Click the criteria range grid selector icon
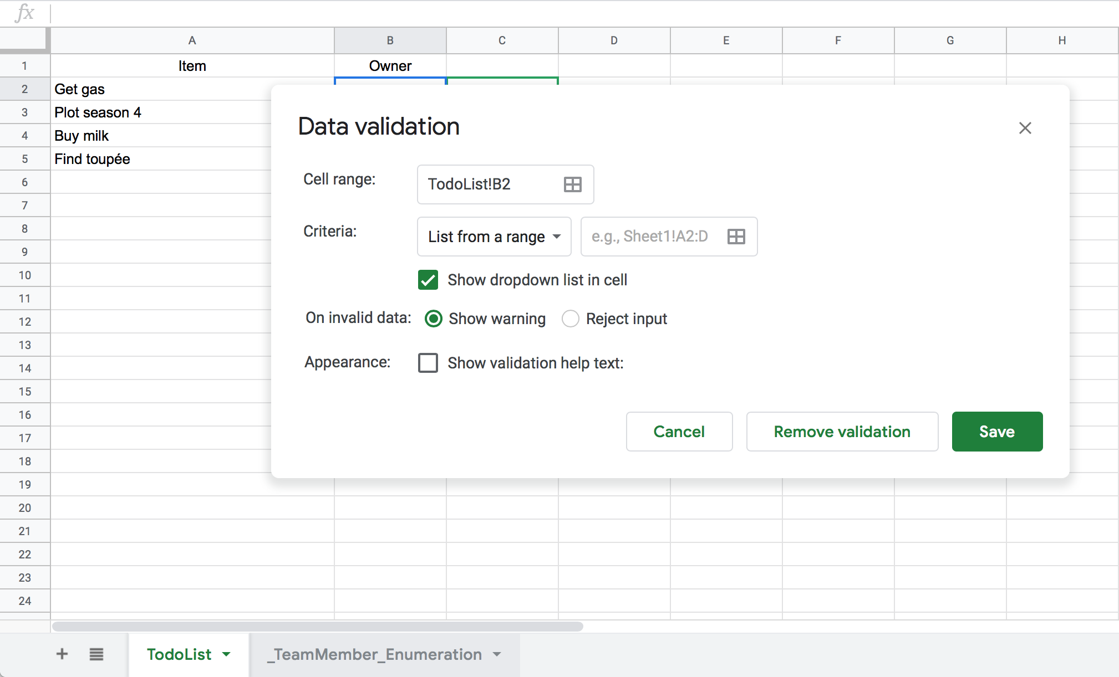The width and height of the screenshot is (1119, 677). coord(736,237)
